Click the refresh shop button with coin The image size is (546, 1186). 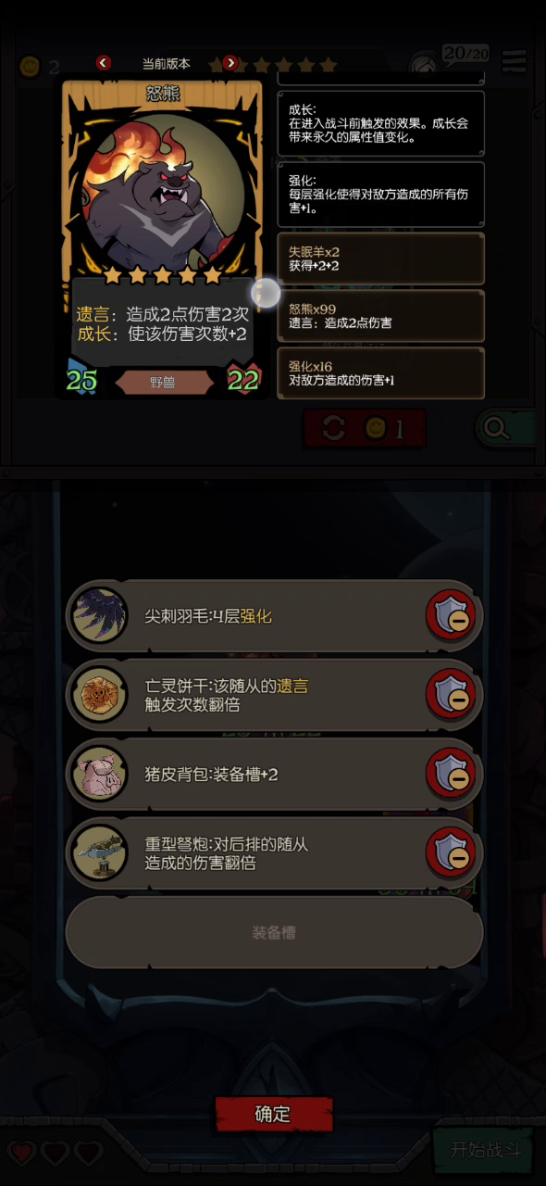pos(366,428)
